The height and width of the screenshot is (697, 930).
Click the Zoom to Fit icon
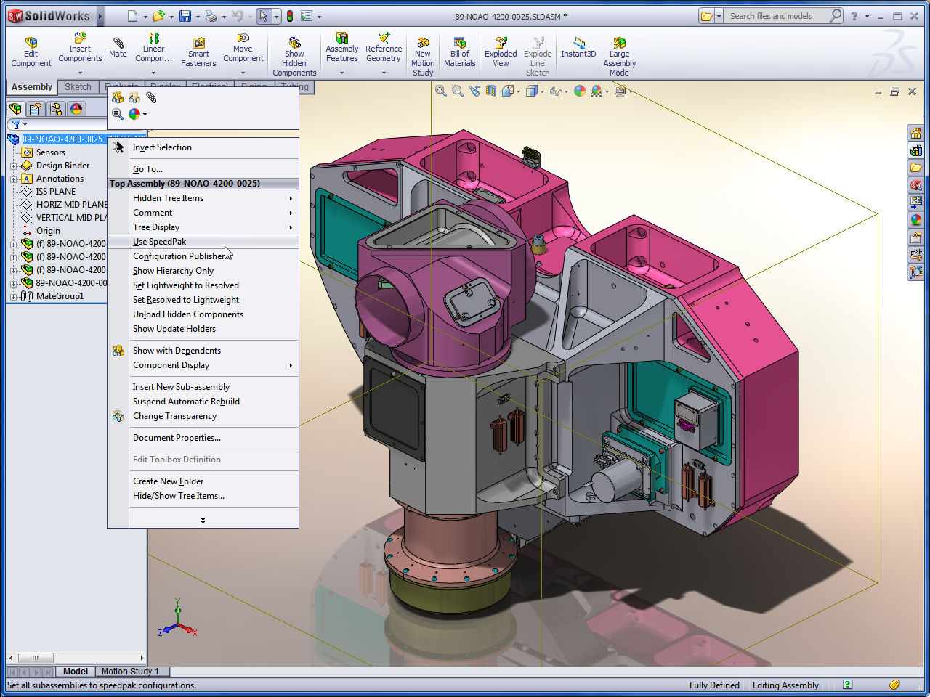(x=441, y=91)
